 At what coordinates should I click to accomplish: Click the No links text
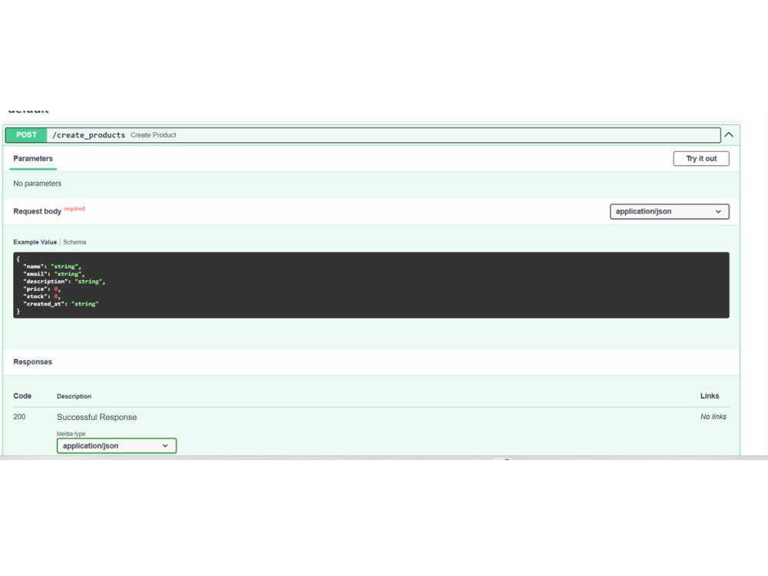tap(713, 417)
